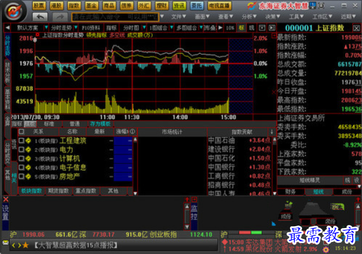Check the 工程建筑 row checkbox
Screen dimensions: 362x254
tap(21, 140)
